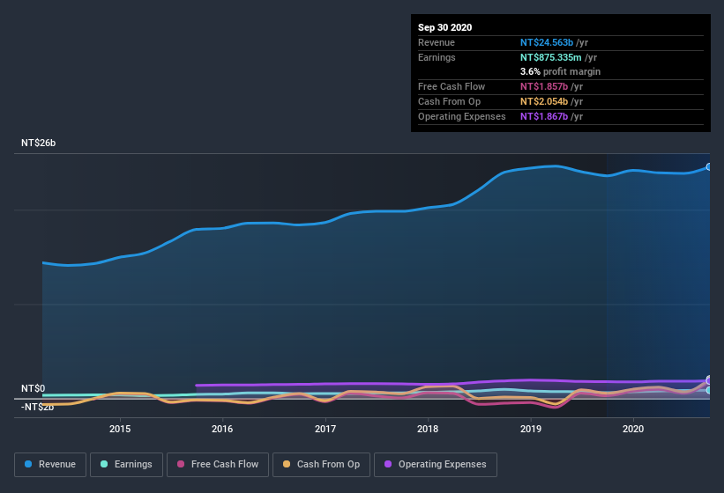Click the NT$875.335m earnings value
724x493 pixels.
(551, 57)
